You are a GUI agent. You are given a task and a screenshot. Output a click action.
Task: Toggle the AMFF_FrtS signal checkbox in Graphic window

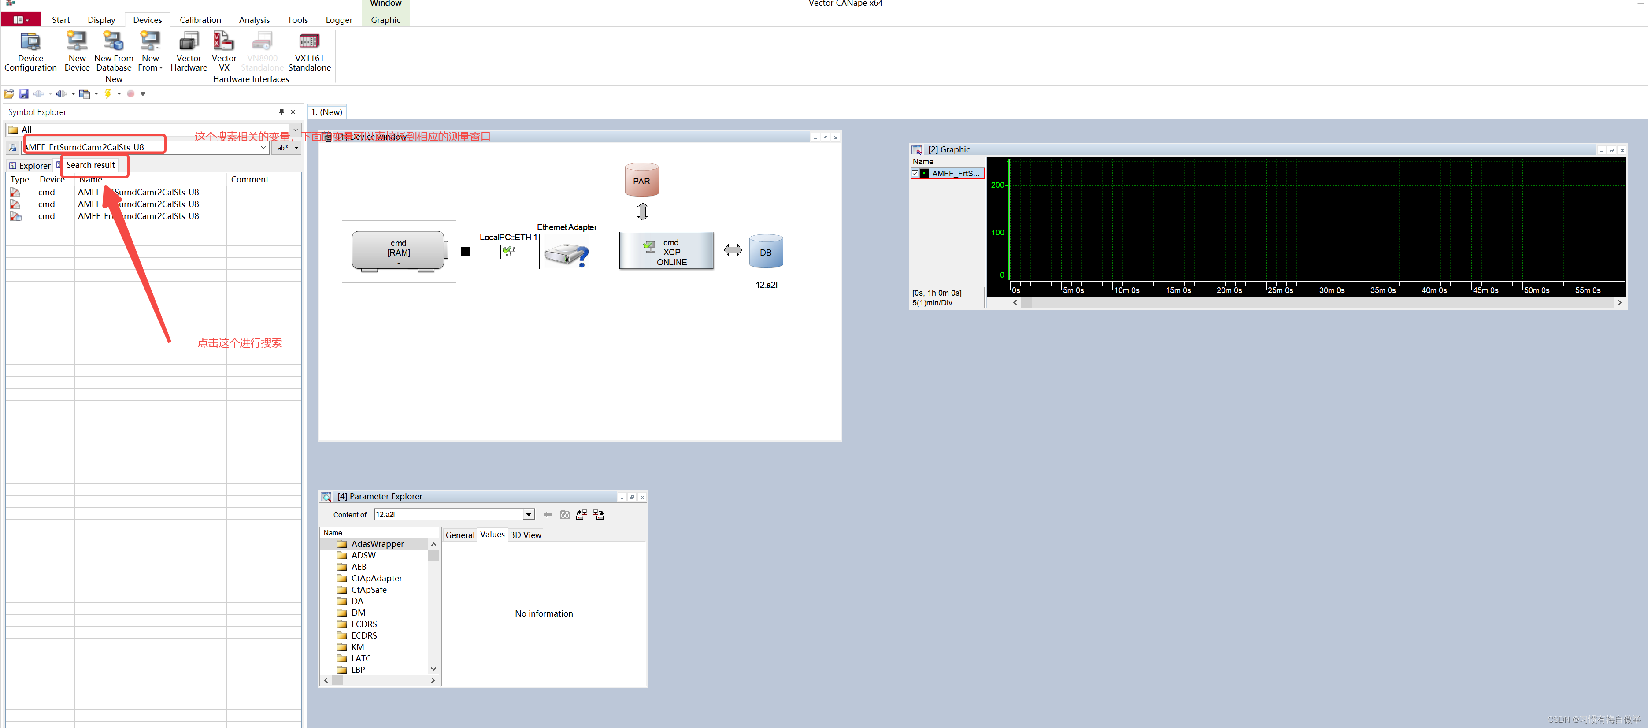click(915, 173)
